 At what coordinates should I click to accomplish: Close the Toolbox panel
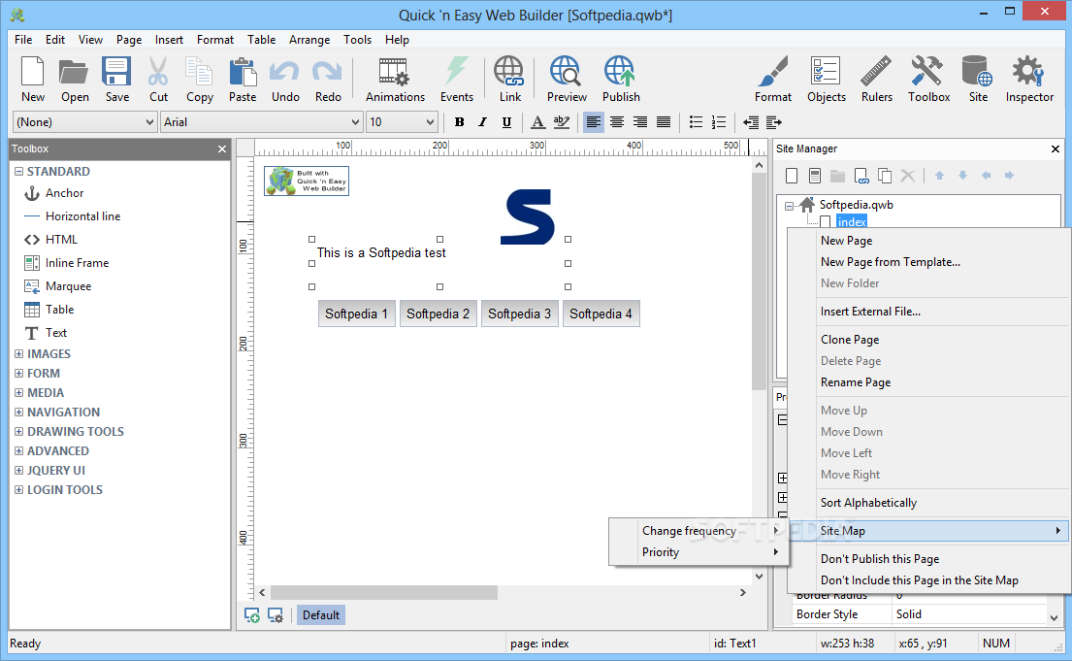221,149
